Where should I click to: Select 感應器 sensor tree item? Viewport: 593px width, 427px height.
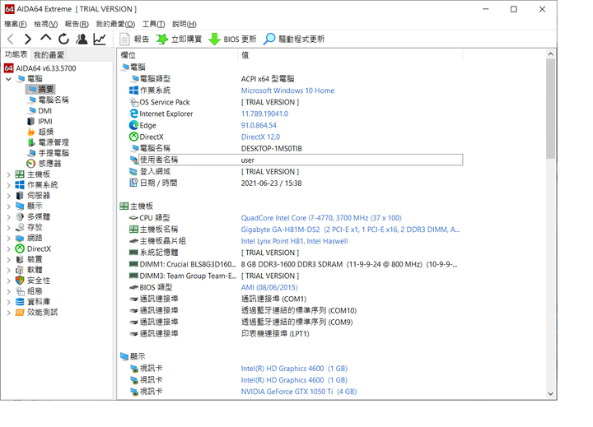coord(44,164)
